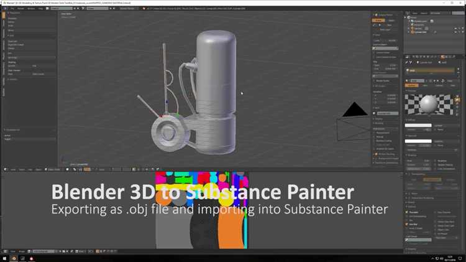Click the properties editor type icon
Image resolution: width=466 pixels, height=262 pixels.
pos(408,57)
